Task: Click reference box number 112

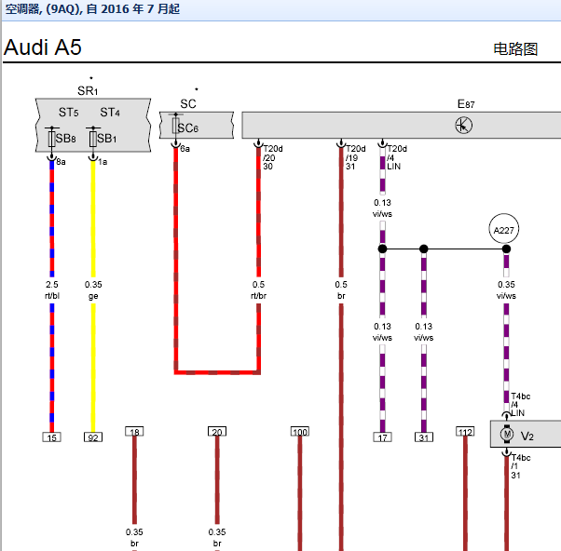Action: coord(465,431)
